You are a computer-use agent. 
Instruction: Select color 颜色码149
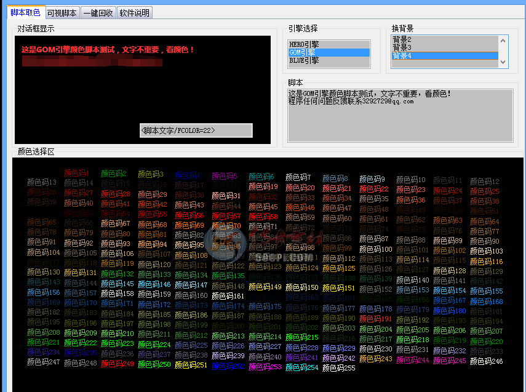point(265,287)
